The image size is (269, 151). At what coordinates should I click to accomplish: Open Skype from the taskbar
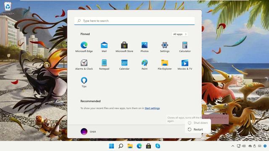pyautogui.click(x=158, y=146)
